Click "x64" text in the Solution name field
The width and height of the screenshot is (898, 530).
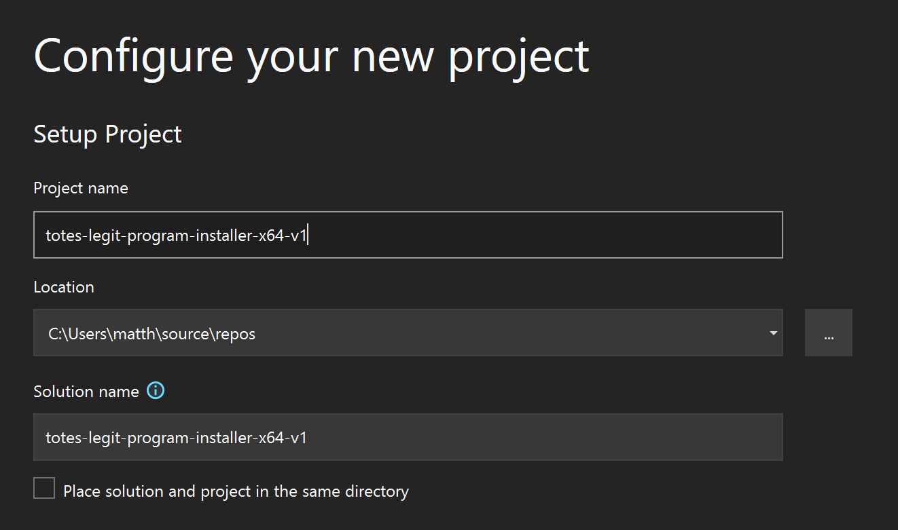click(270, 438)
